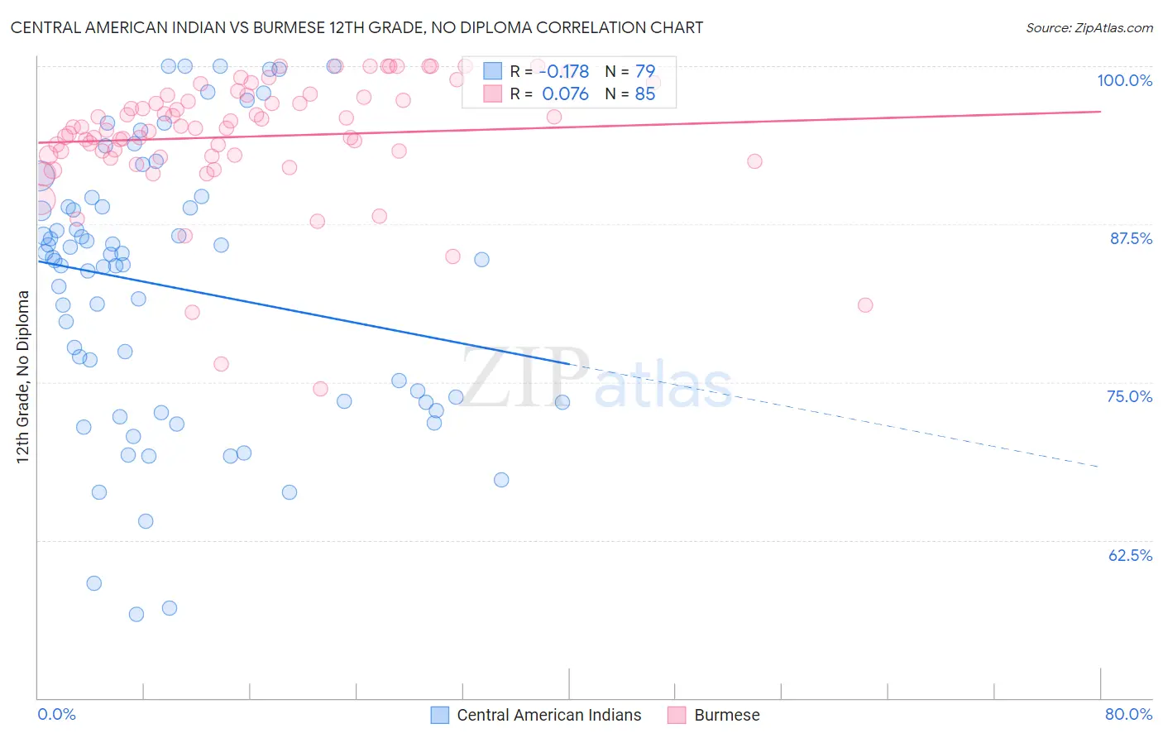The width and height of the screenshot is (1163, 738).
Task: Click the pink Burmese legend swatch
Action: [x=677, y=715]
